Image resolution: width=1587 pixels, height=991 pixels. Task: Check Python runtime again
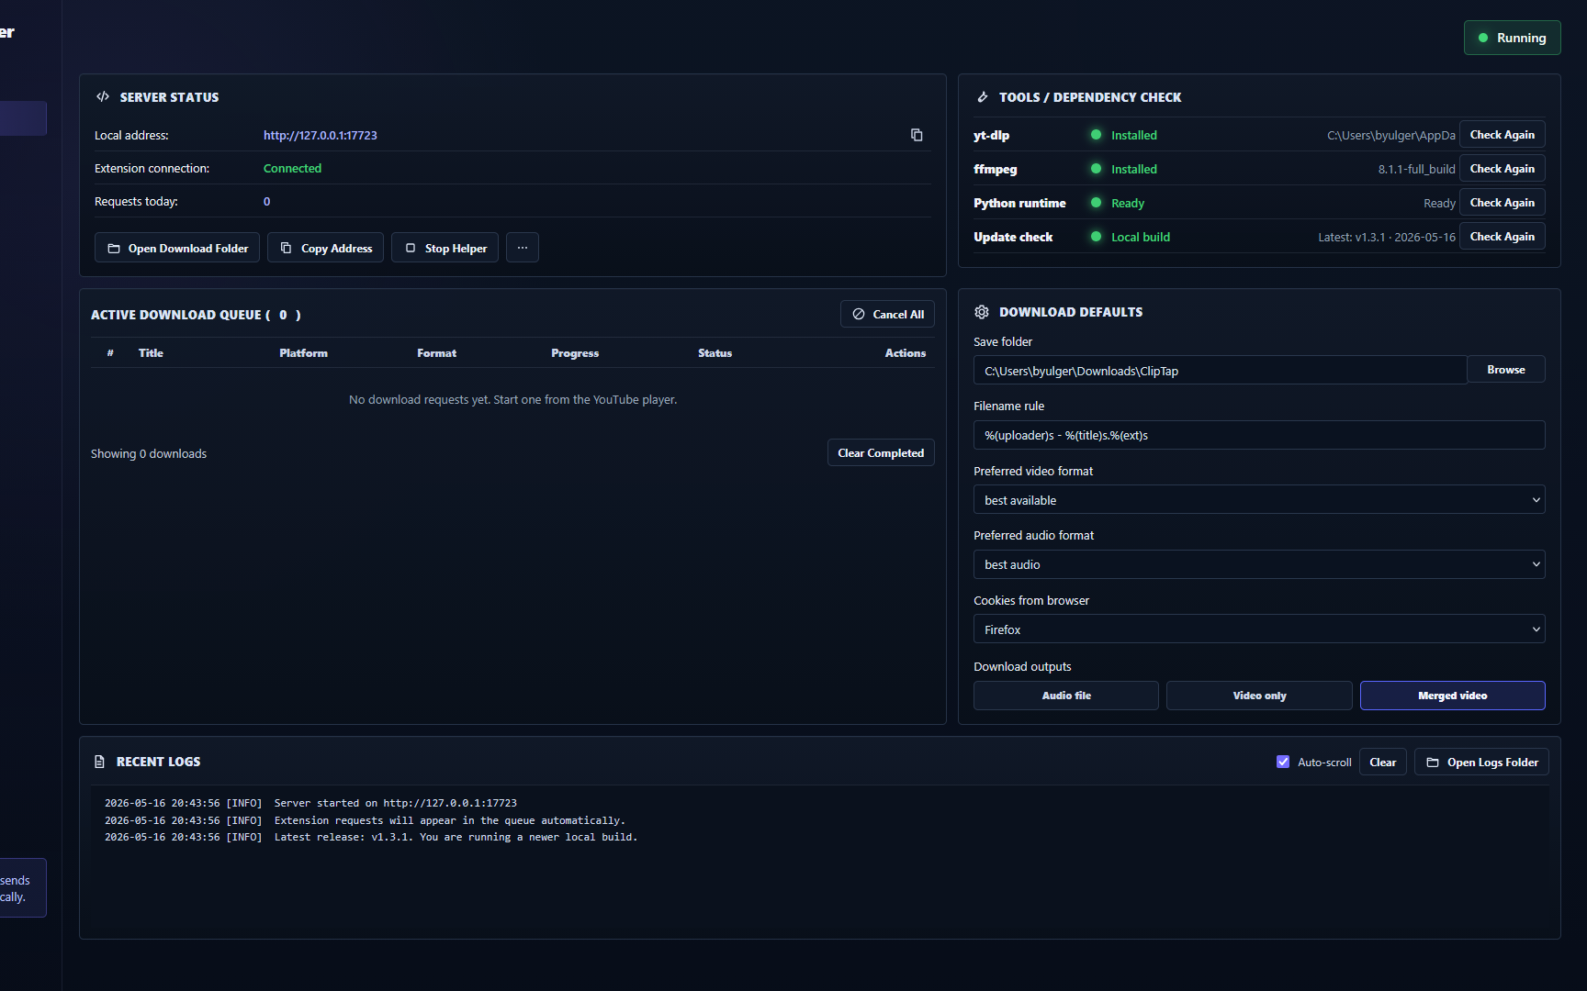pos(1502,203)
